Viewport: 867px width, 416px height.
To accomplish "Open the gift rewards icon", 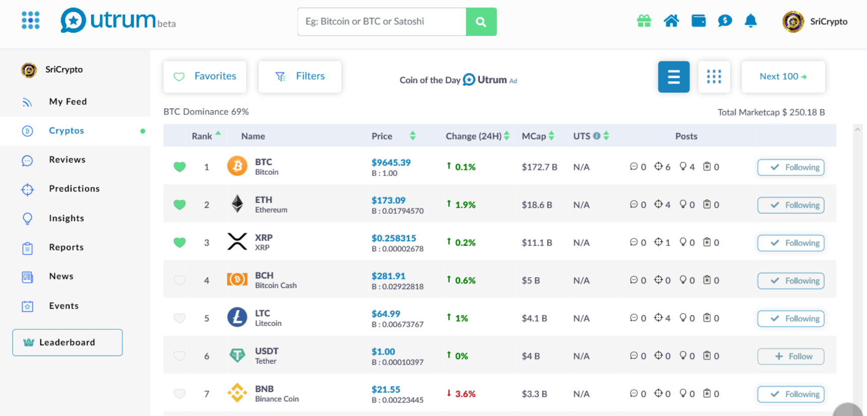I will [x=644, y=21].
